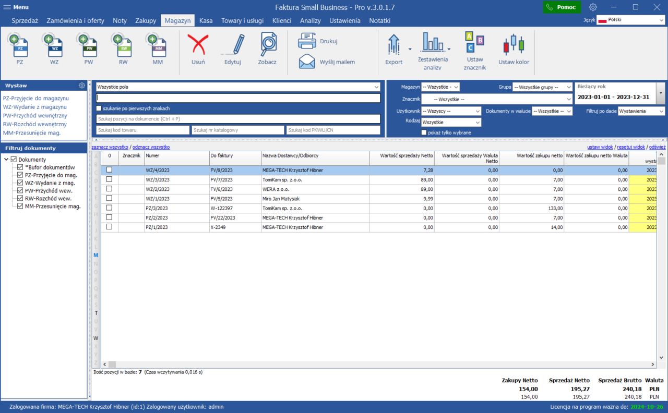
Task: Toggle 'pokaż tylko wybrane' checkbox
Action: [x=424, y=132]
